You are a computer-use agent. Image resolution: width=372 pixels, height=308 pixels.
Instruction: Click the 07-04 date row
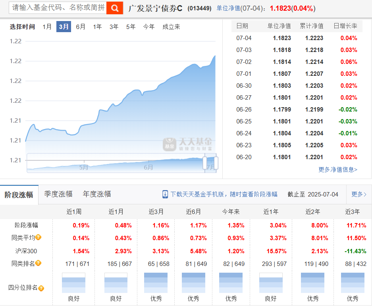tap(297, 38)
